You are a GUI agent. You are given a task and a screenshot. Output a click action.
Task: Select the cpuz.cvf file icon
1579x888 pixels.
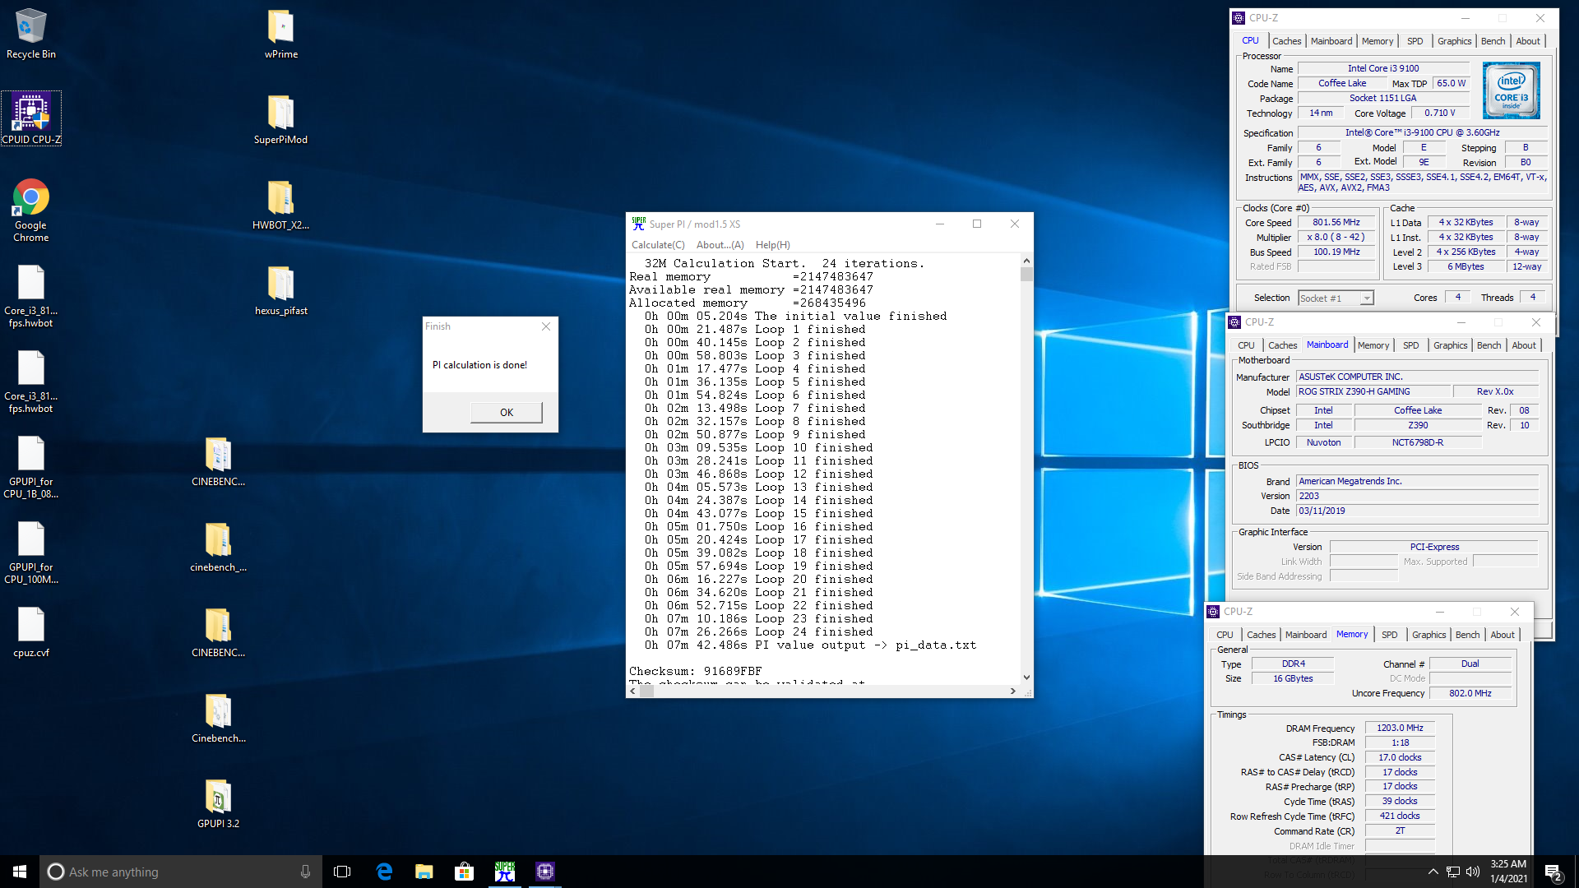pos(31,632)
